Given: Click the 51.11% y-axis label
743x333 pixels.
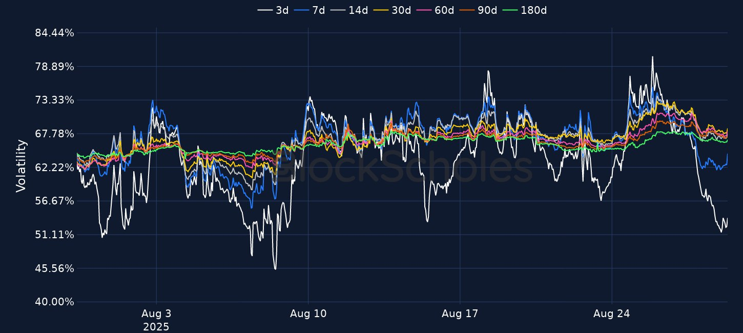Looking at the screenshot, I should (54, 235).
